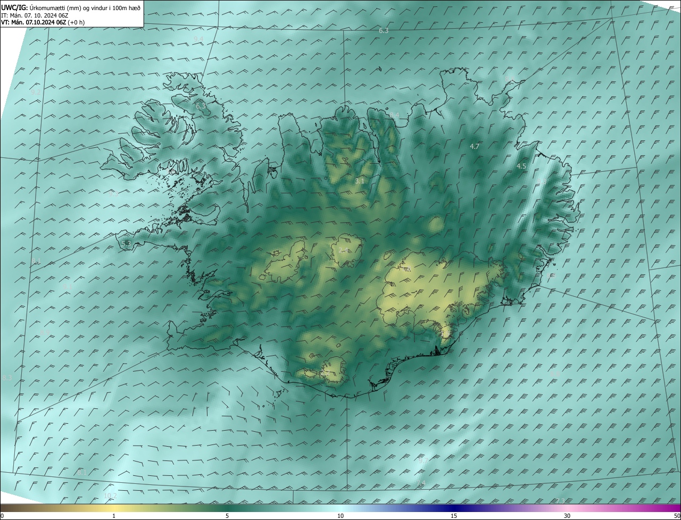
Task: Click the '1' tick label on colour scale
Action: click(x=114, y=516)
